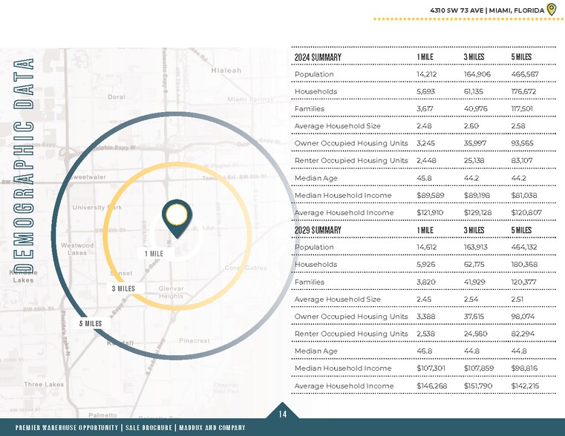Select the 5 MILES radius label on map

[91, 323]
